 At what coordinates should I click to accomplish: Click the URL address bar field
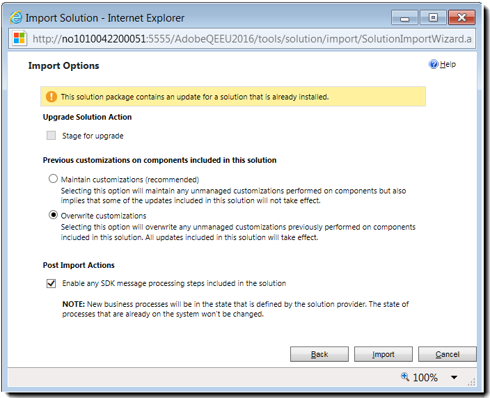click(242, 39)
